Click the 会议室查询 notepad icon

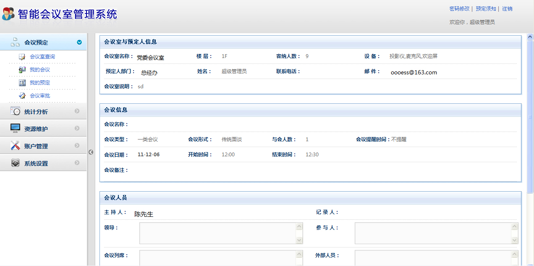tap(22, 57)
